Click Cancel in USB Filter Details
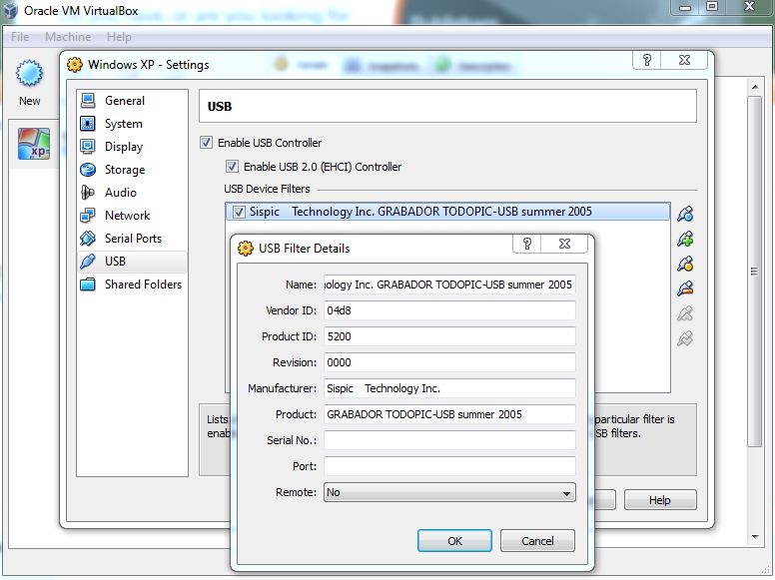775x580 pixels. [x=537, y=541]
